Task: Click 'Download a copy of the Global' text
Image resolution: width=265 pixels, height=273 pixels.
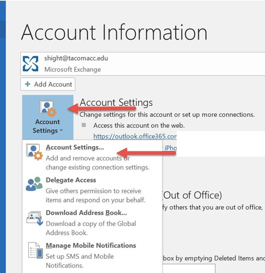Action: [x=91, y=224]
